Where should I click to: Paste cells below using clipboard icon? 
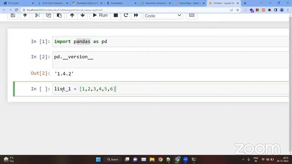pos(59,15)
